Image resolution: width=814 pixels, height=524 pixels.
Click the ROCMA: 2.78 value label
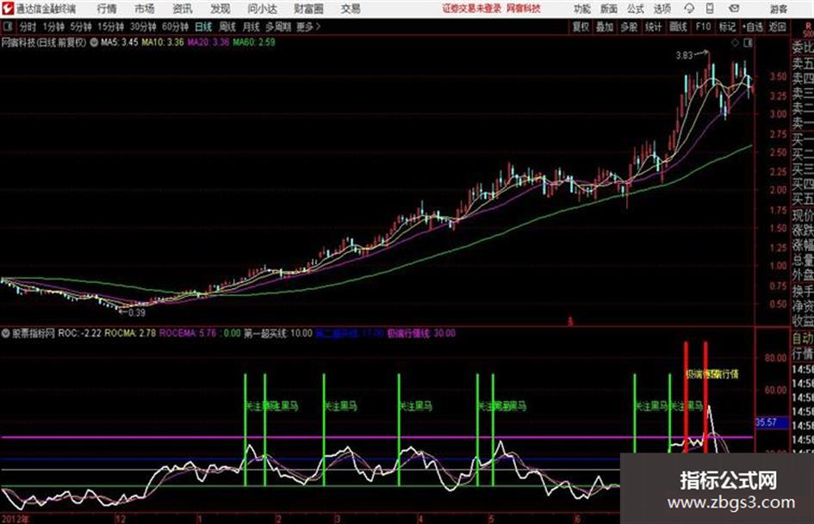pyautogui.click(x=130, y=333)
